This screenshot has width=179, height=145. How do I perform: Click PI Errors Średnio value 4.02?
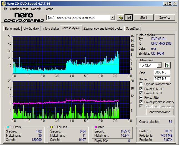39,131
